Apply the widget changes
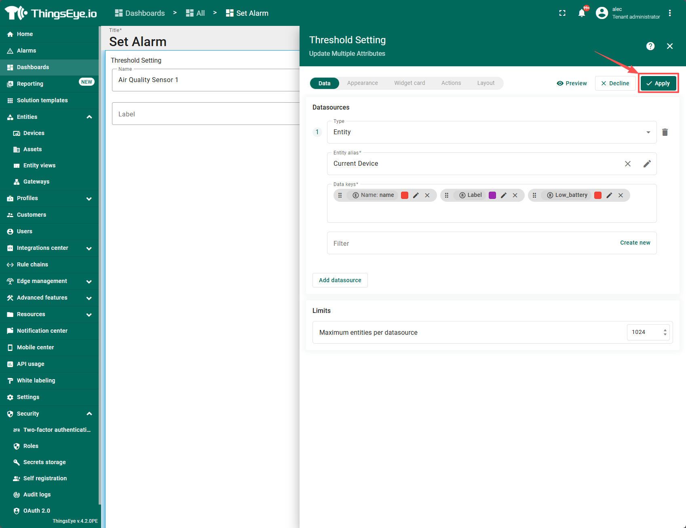 coord(658,83)
